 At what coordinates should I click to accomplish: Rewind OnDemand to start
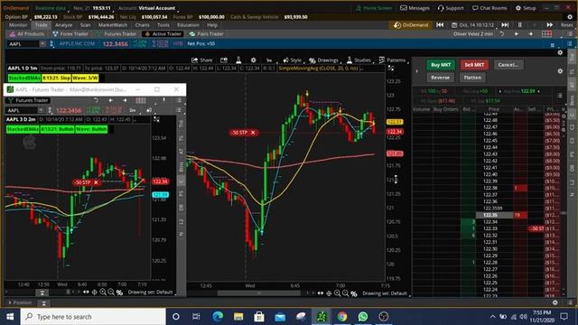[440, 24]
